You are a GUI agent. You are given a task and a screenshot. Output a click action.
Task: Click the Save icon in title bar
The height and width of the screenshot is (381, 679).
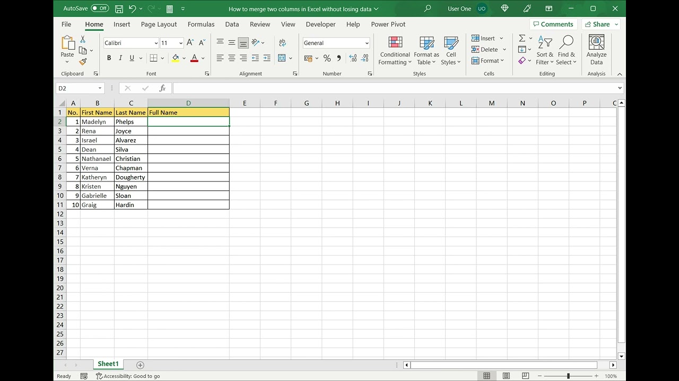pos(119,9)
